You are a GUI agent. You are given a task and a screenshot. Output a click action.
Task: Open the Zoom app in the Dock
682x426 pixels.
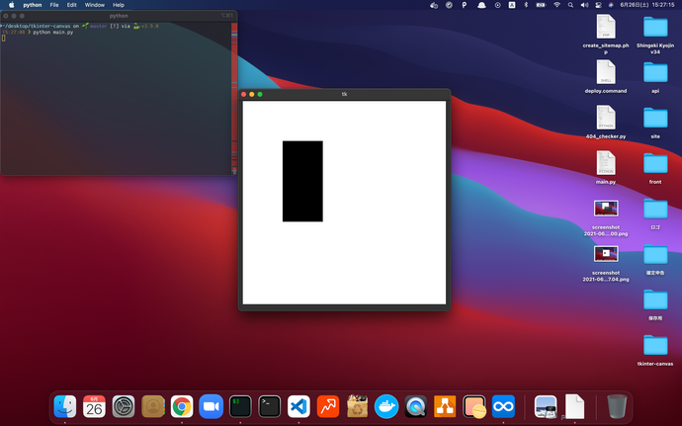211,406
